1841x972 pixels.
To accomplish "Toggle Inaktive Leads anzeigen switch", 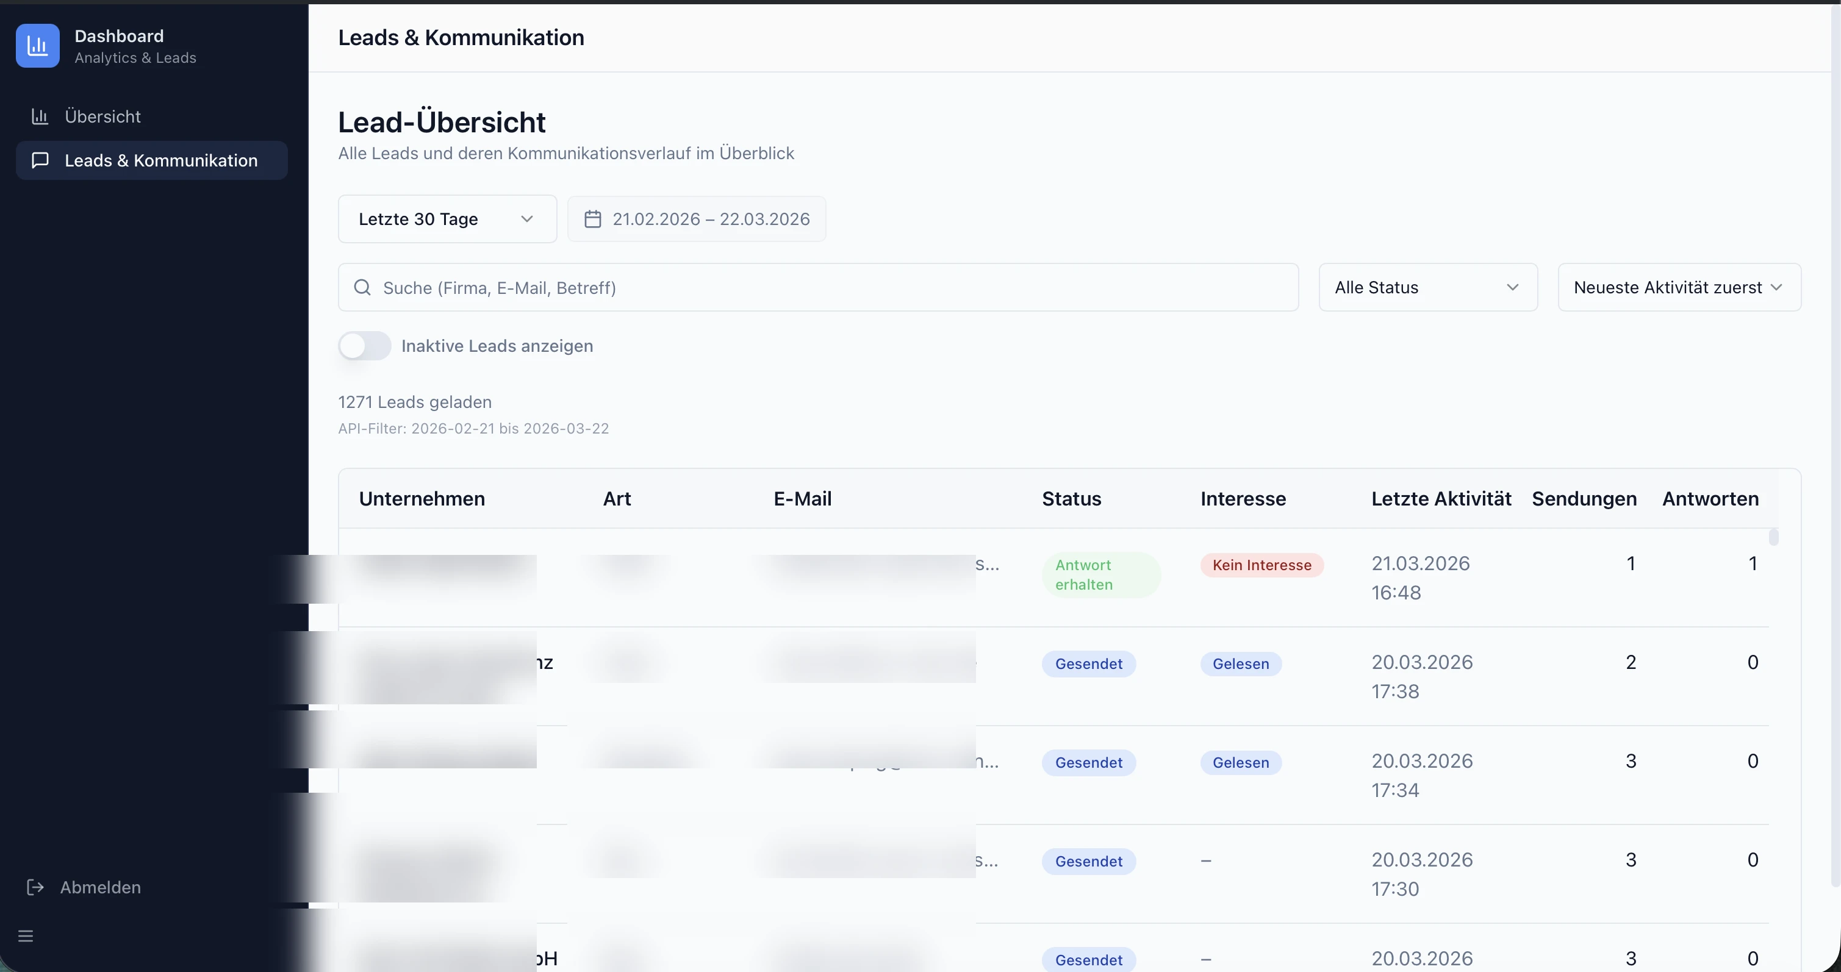I will 365,346.
